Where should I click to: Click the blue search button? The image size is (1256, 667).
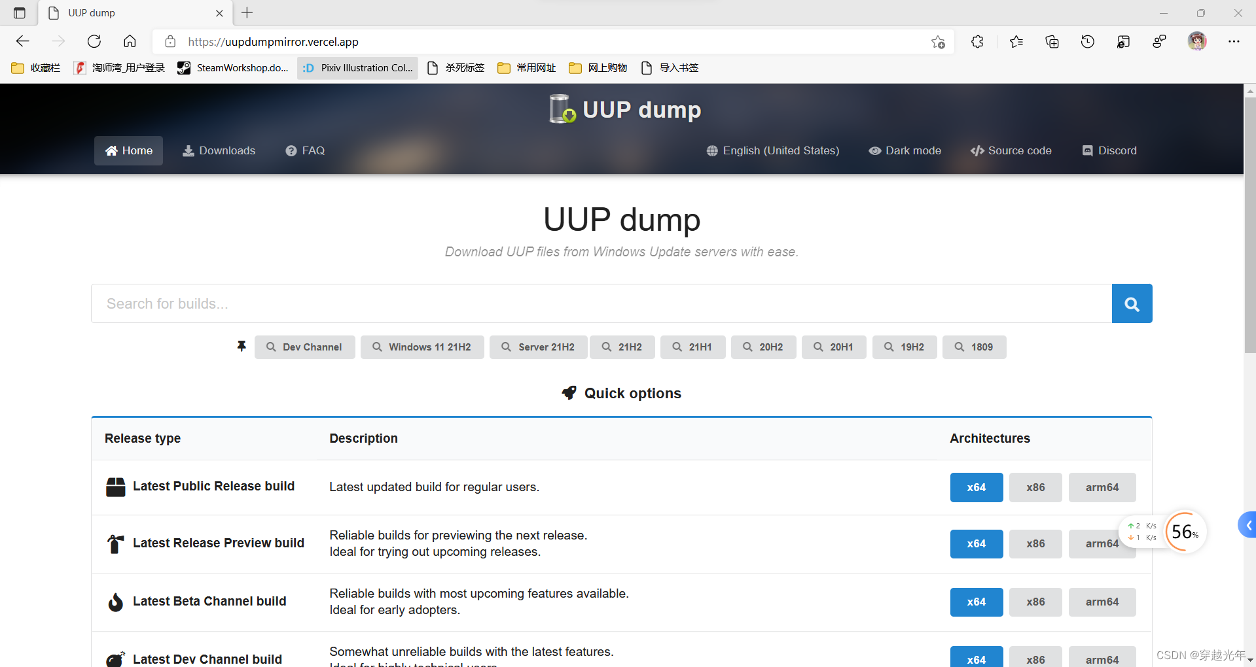tap(1132, 303)
